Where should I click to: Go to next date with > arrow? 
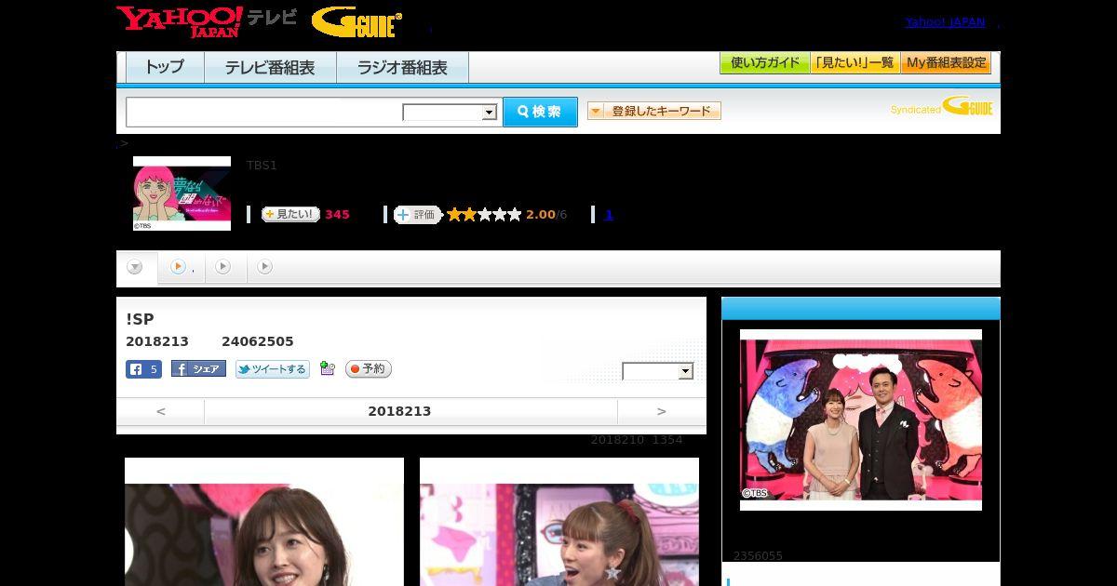click(662, 411)
